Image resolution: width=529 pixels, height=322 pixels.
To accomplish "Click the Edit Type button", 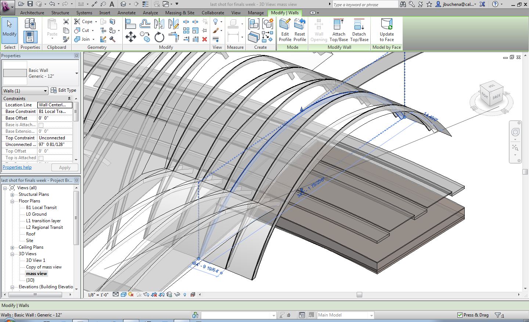I will (64, 90).
